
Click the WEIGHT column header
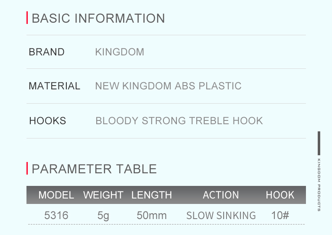coord(103,195)
